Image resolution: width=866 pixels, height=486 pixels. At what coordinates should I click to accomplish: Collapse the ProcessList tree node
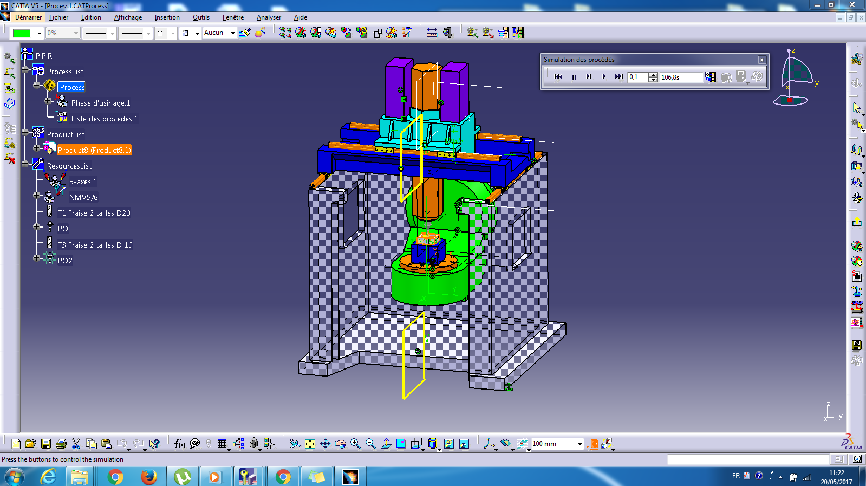tap(25, 69)
